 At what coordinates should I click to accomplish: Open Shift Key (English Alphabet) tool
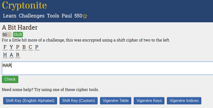pyautogui.click(x=30, y=101)
